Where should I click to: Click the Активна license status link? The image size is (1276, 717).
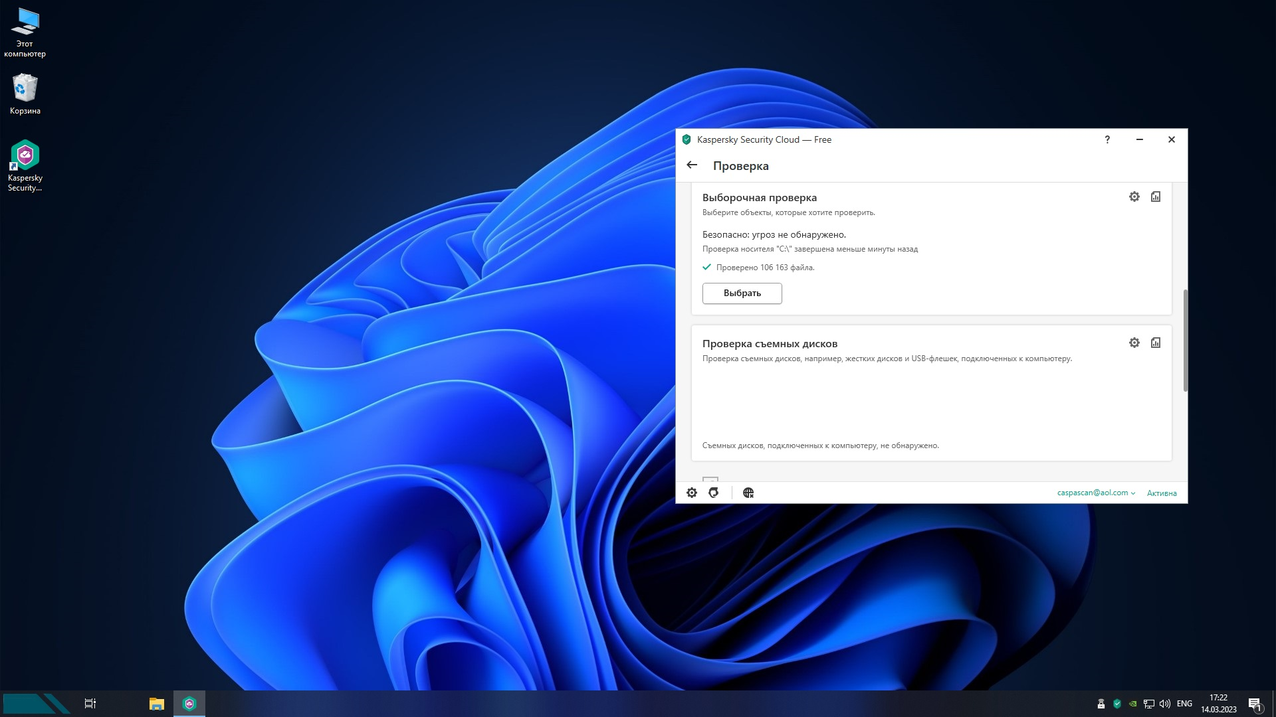[x=1162, y=493]
